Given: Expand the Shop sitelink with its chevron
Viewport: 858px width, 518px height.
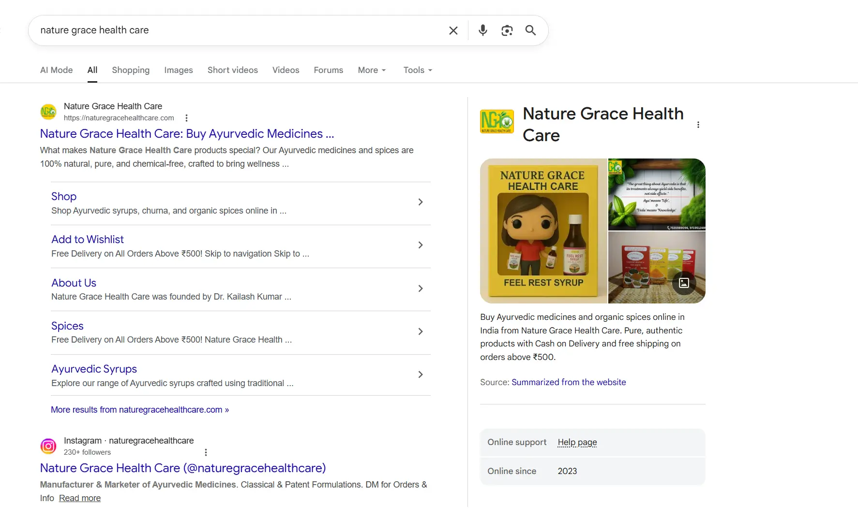Looking at the screenshot, I should click(420, 202).
